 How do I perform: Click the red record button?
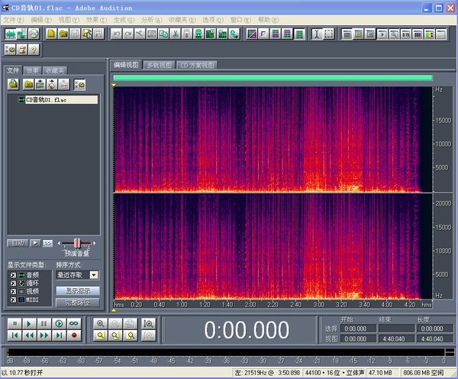74,335
